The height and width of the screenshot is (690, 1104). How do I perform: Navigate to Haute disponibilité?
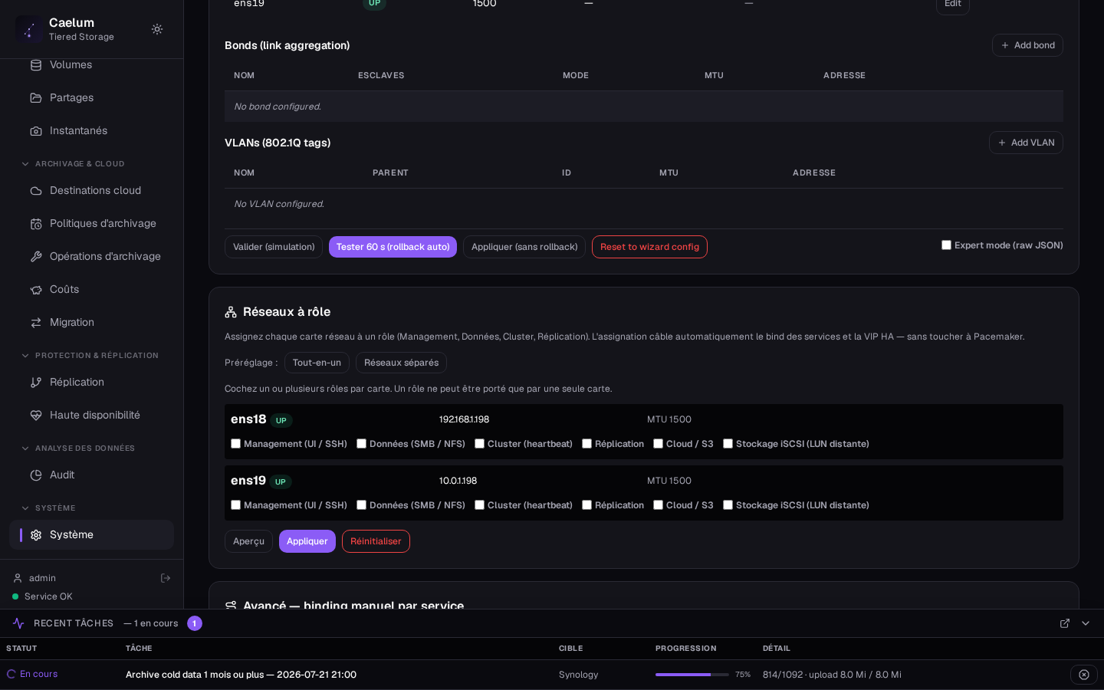tap(91, 416)
